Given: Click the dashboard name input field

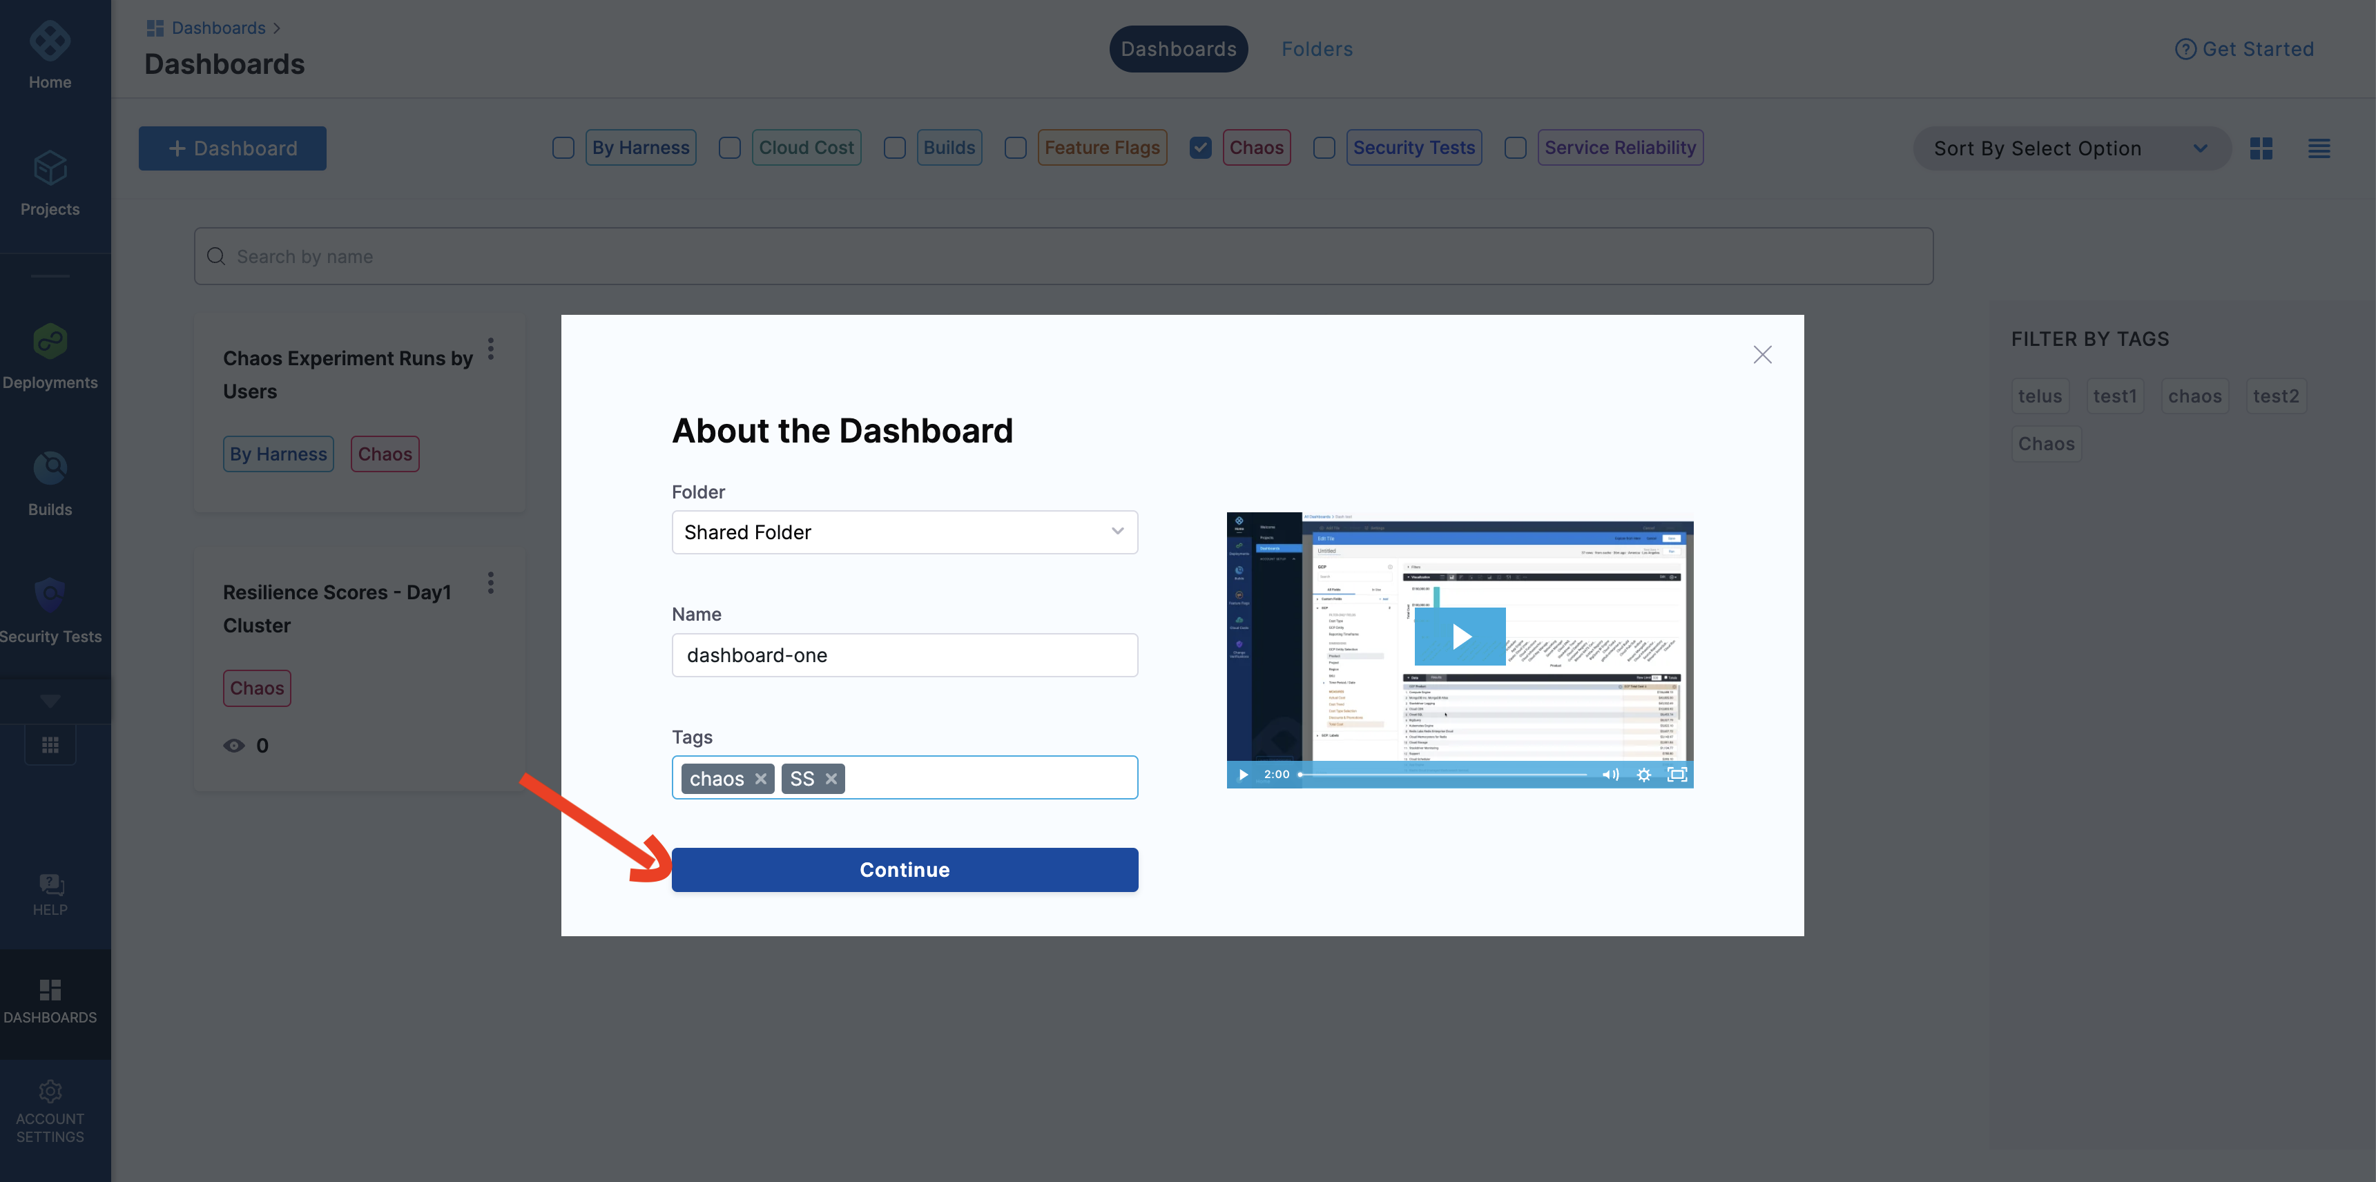Looking at the screenshot, I should click(905, 655).
